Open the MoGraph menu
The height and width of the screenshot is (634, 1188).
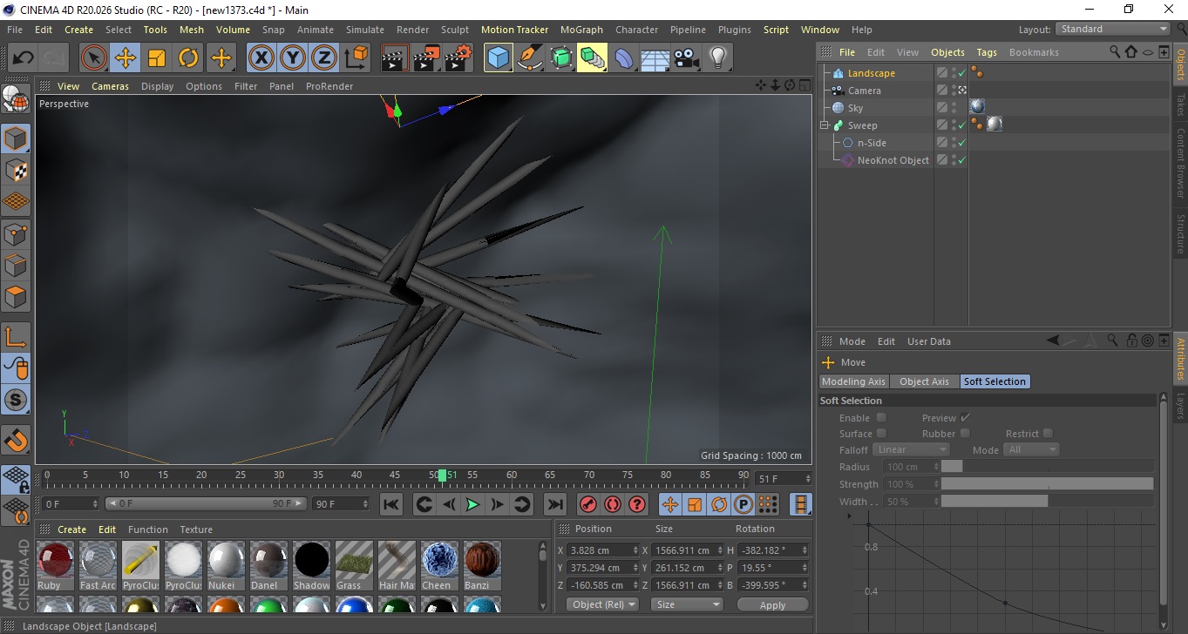tap(581, 30)
